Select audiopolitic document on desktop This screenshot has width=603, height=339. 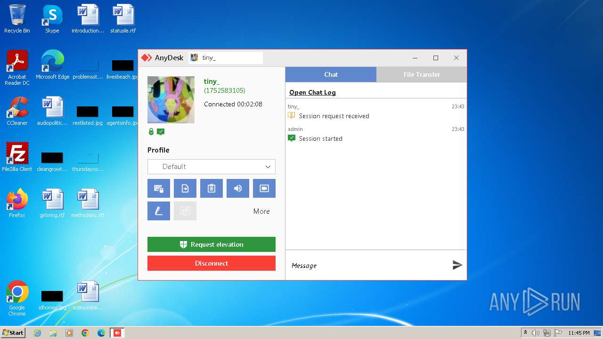coord(52,111)
